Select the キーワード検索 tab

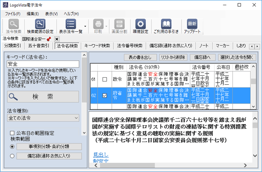click(x=97, y=45)
